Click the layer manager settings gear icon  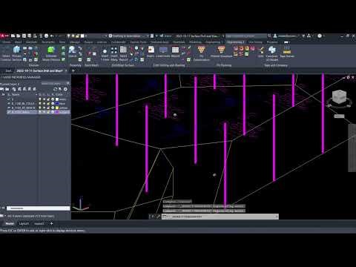[x=65, y=89]
